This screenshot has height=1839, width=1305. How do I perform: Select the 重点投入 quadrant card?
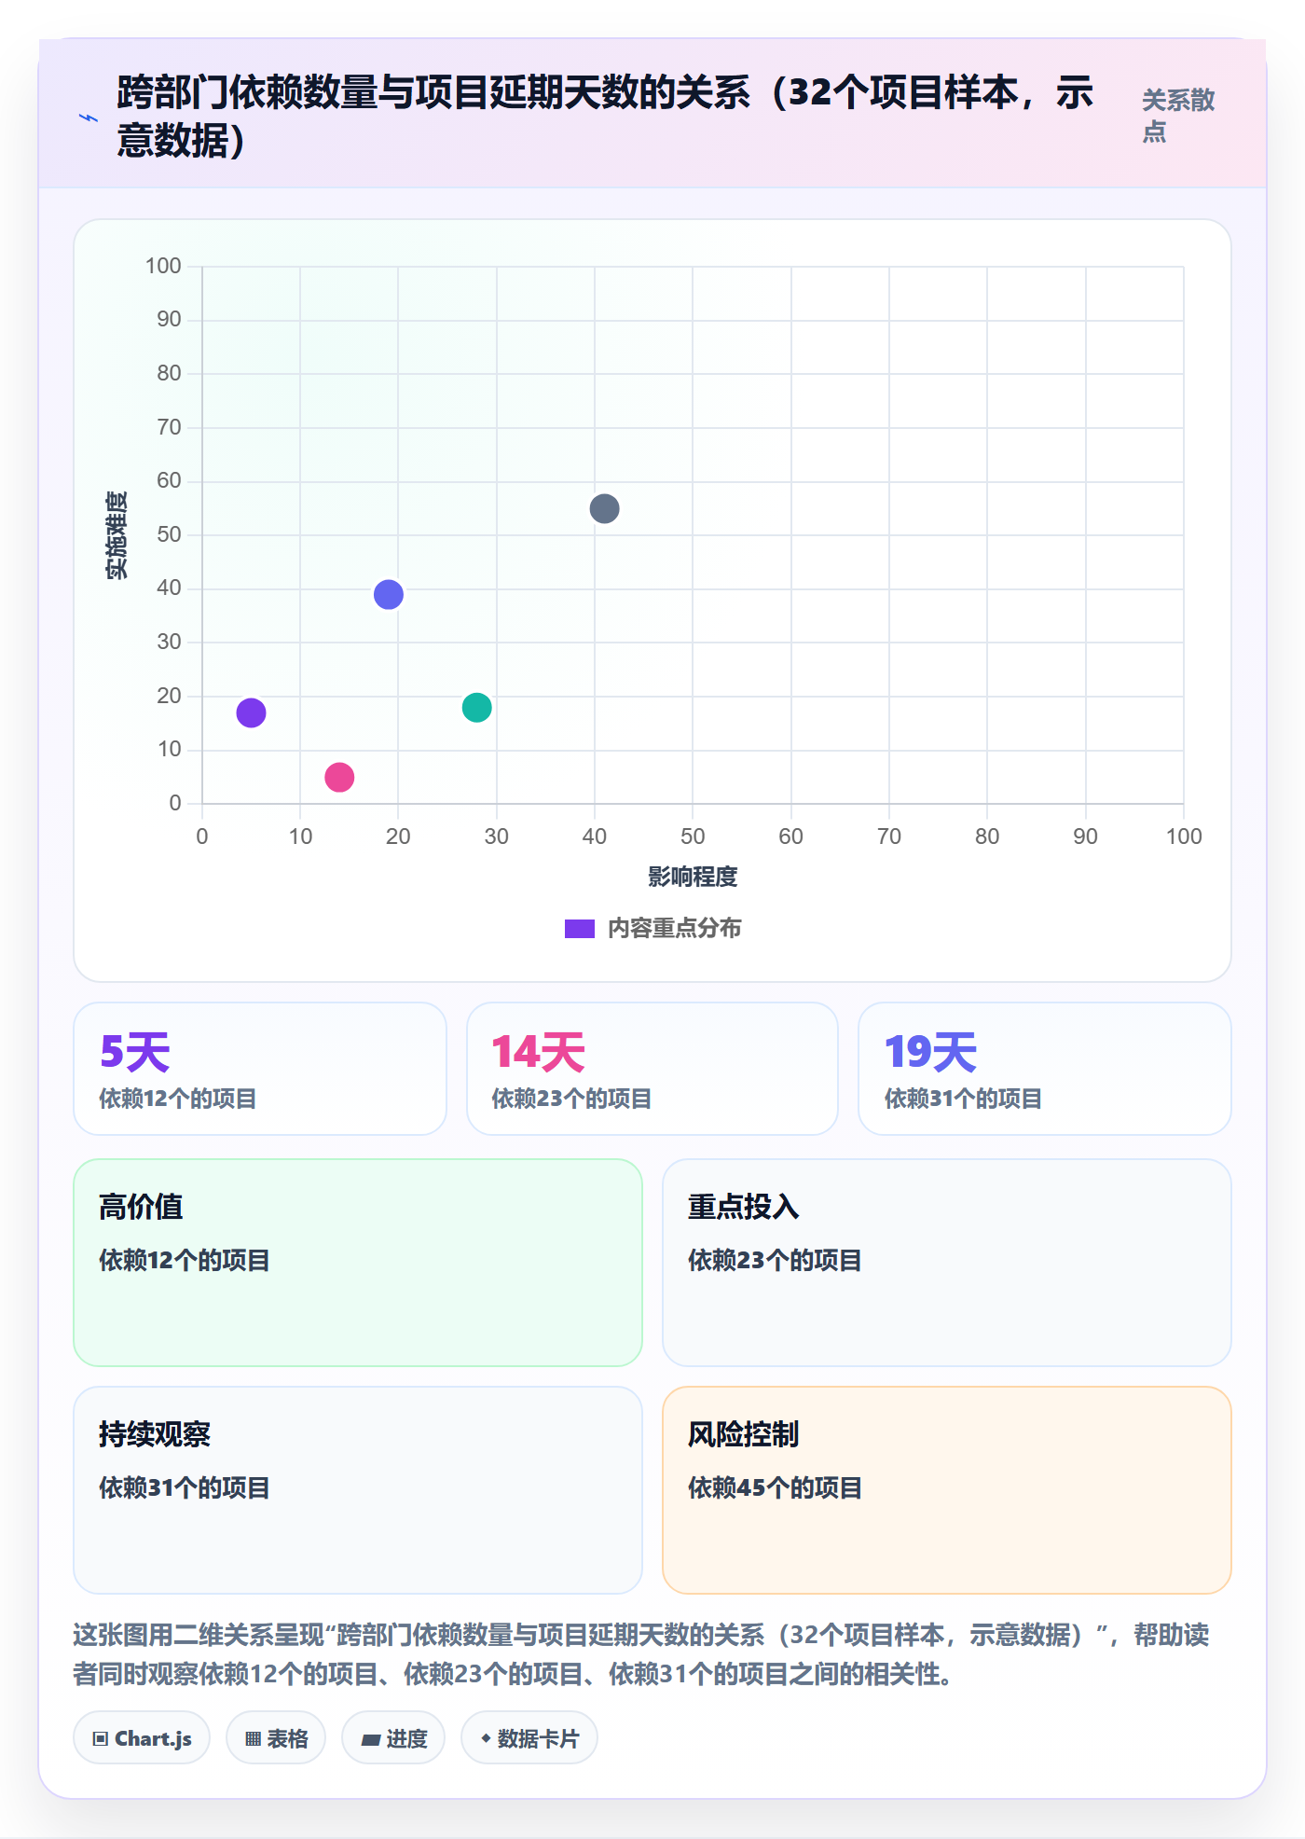947,1263
